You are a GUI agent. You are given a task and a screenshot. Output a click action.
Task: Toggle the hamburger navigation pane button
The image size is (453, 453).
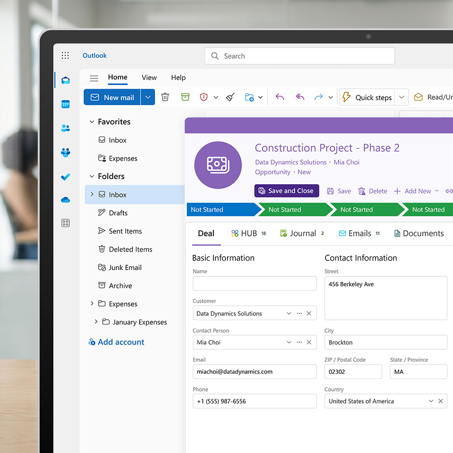94,79
